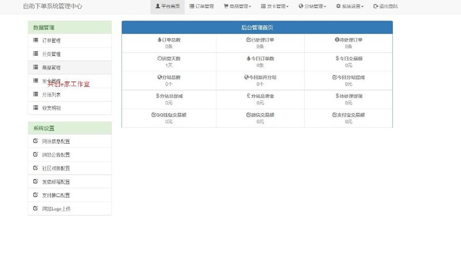Click the droplet icon beside 订单总数
The height and width of the screenshot is (273, 461).
(160, 40)
